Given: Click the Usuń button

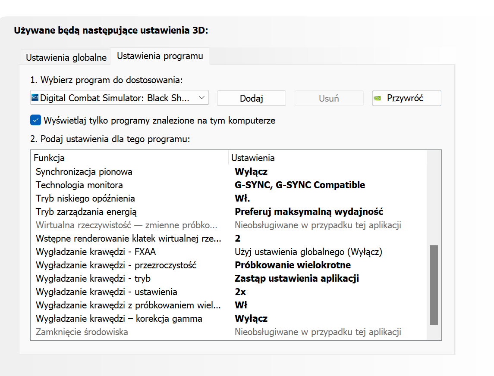Looking at the screenshot, I should [329, 98].
